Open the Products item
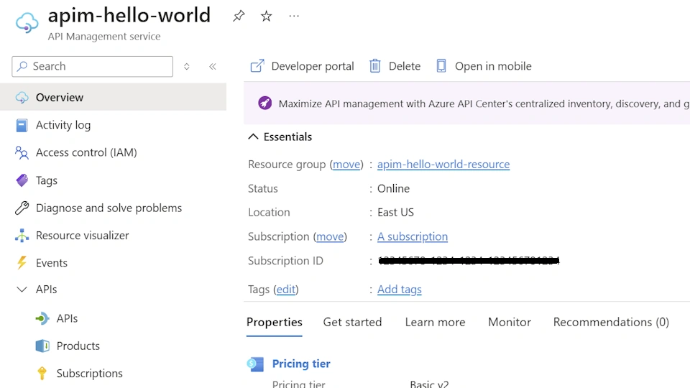Screen dimensions: 690x388 [x=78, y=346]
